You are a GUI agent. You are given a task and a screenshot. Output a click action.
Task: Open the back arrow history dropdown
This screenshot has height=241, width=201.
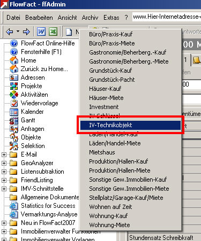[18, 32]
